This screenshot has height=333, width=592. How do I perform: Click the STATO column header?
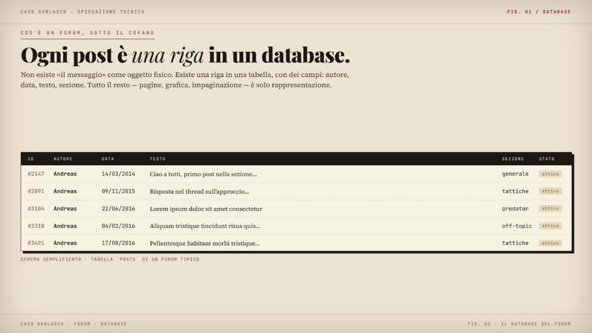[547, 159]
